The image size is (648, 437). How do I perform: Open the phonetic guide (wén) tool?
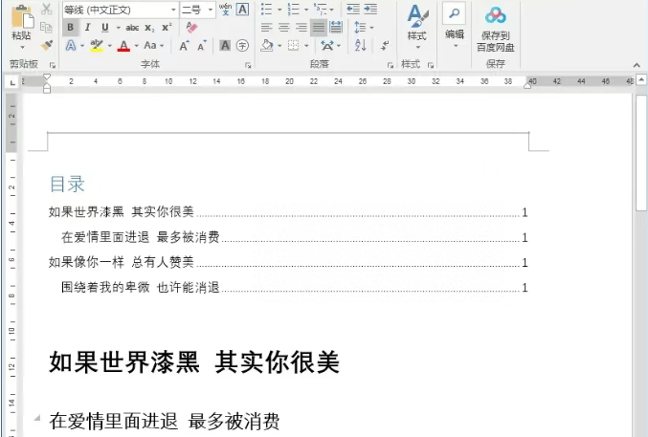pyautogui.click(x=225, y=10)
